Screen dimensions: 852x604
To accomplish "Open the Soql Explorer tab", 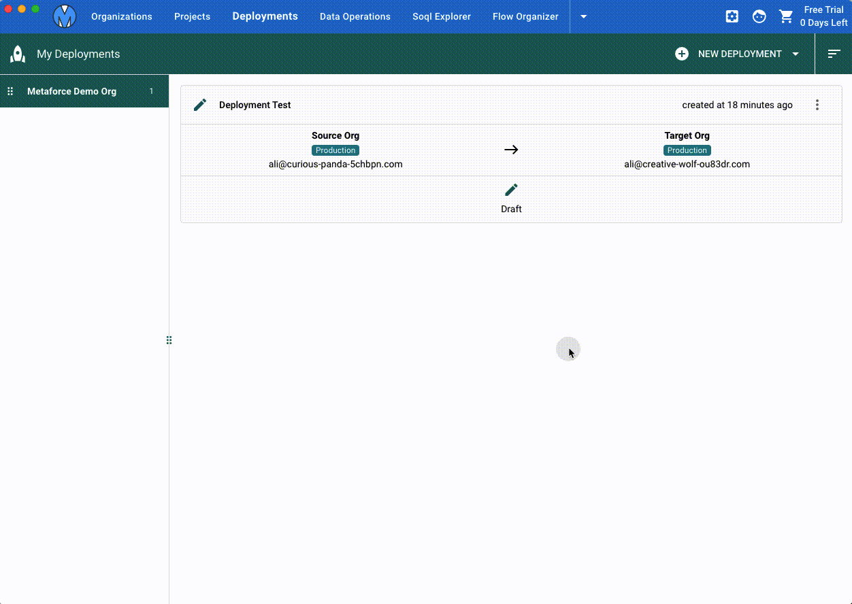I will pos(442,16).
